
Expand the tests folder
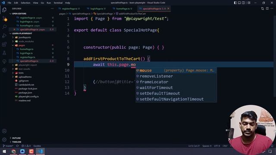[x=13, y=73]
